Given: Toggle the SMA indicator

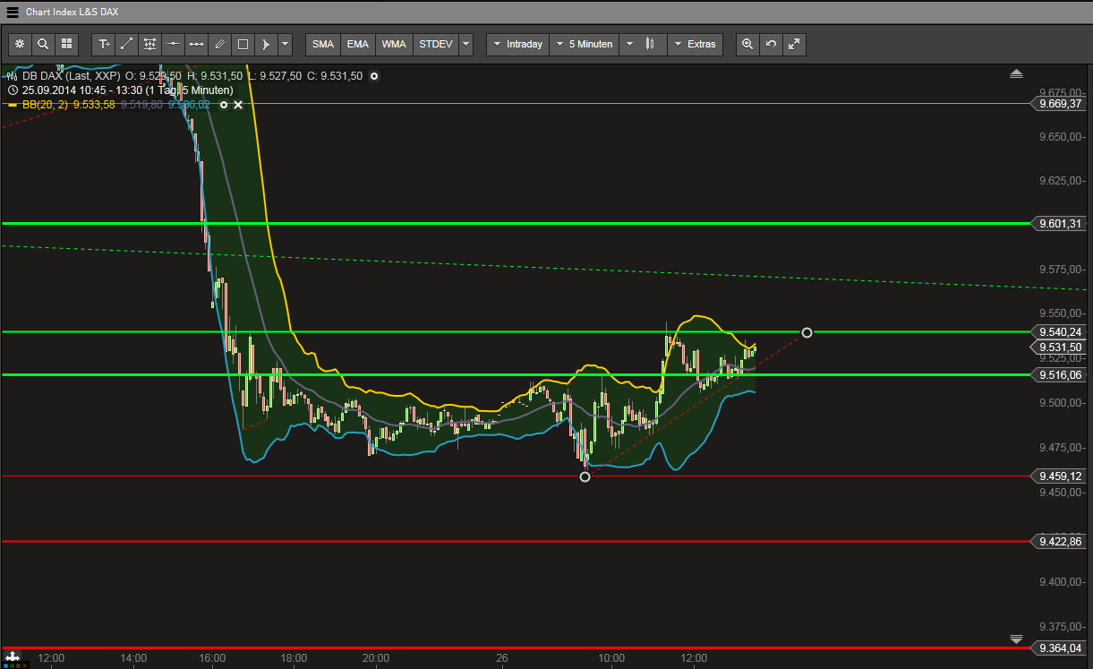Looking at the screenshot, I should tap(322, 43).
